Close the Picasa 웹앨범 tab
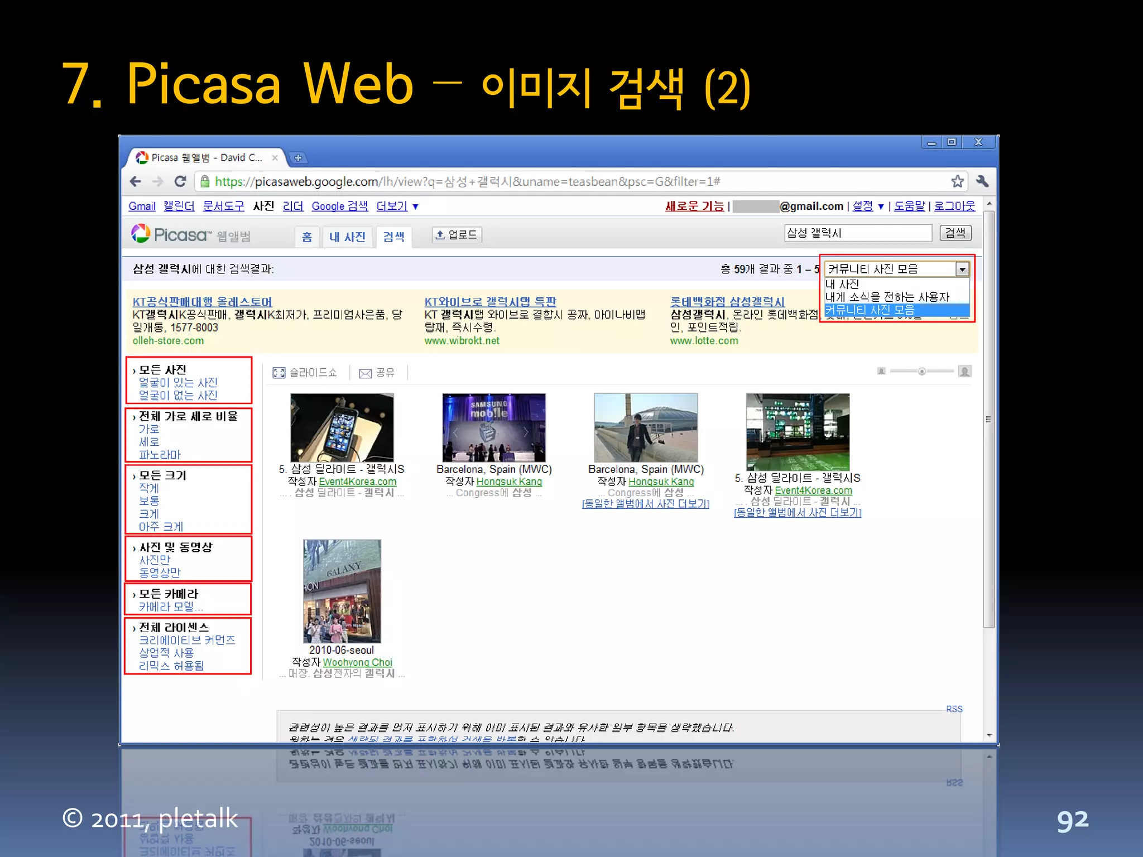Image resolution: width=1143 pixels, height=857 pixels. coord(275,158)
